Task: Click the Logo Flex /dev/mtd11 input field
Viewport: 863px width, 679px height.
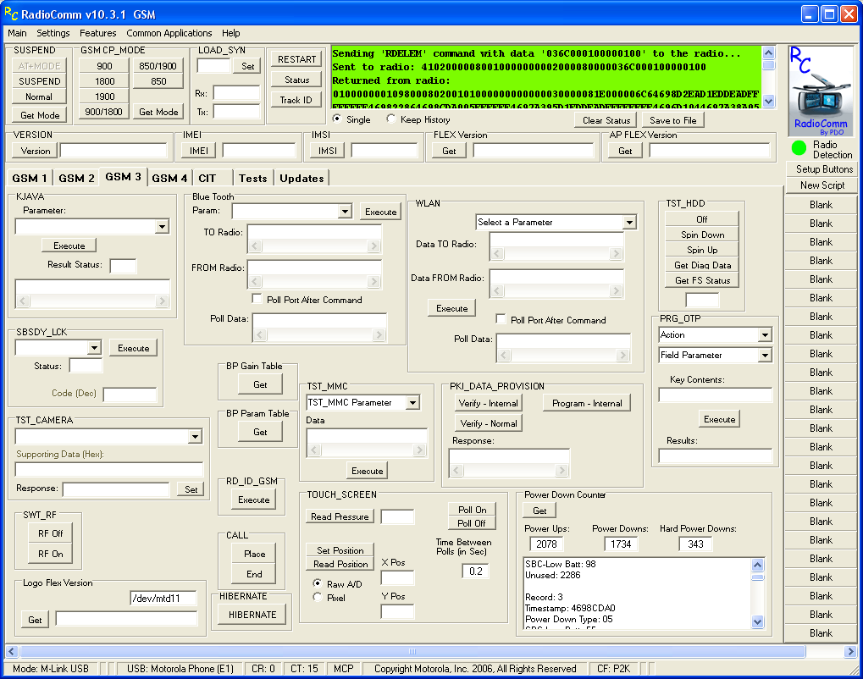Action: coord(163,598)
